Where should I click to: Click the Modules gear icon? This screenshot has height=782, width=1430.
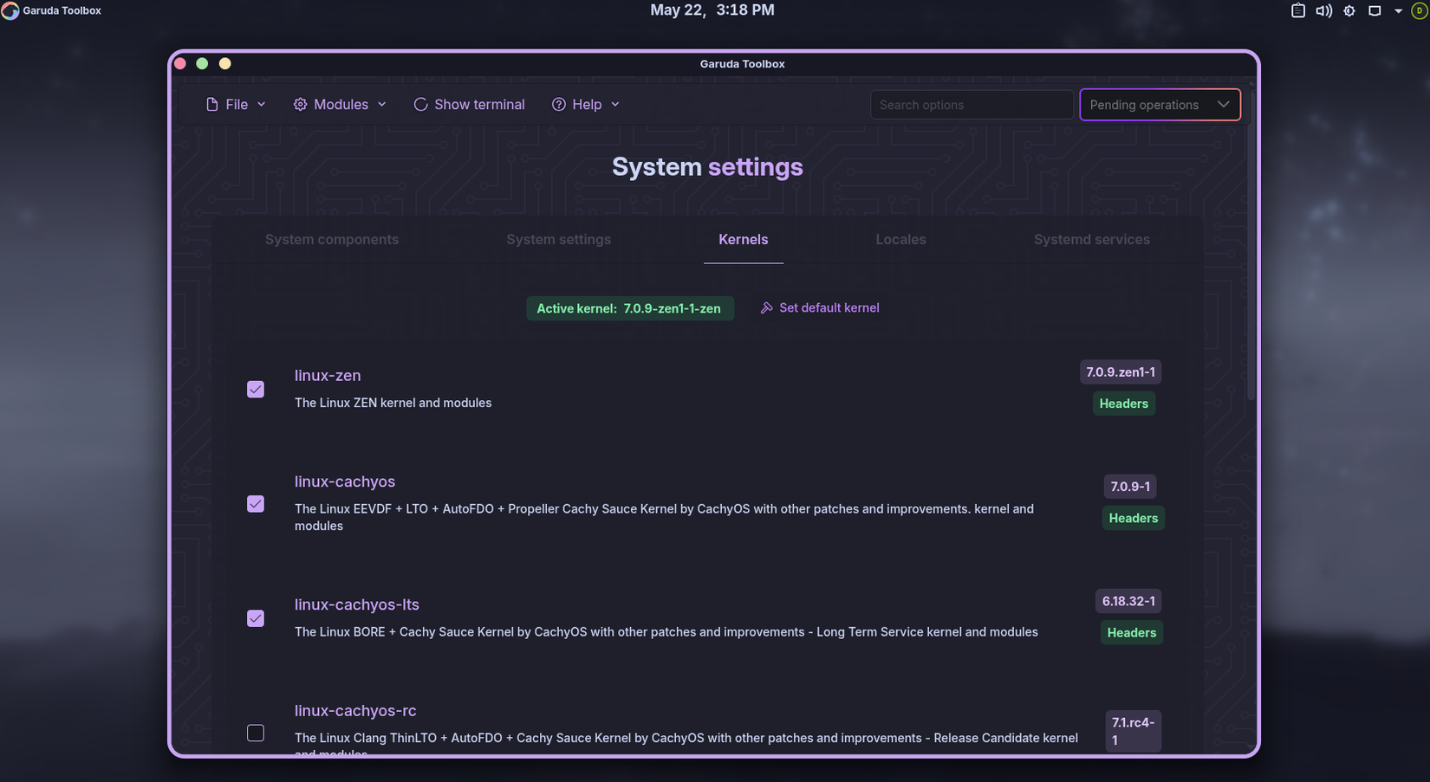(300, 104)
